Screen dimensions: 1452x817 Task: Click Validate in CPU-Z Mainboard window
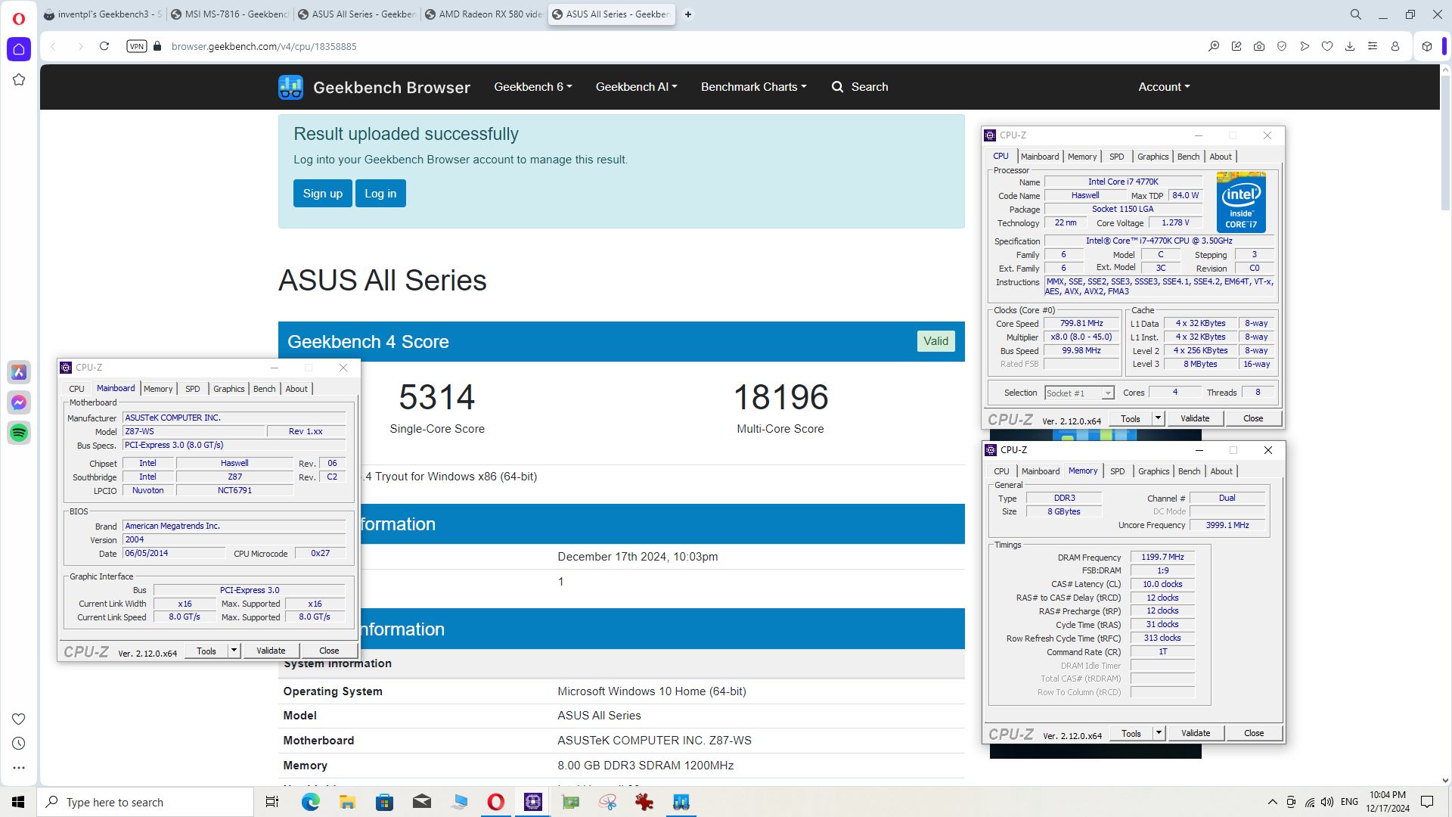coord(271,651)
